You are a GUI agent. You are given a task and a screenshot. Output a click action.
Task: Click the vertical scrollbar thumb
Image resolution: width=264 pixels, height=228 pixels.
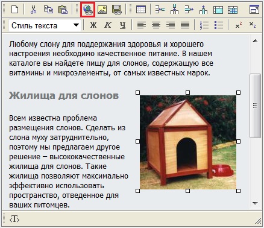[255, 106]
